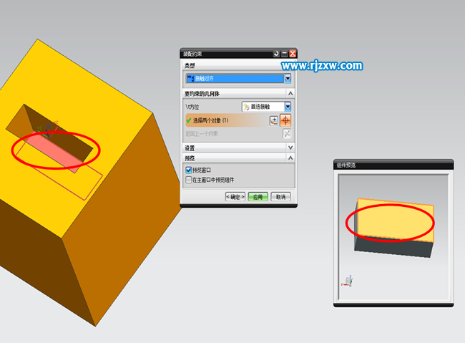This screenshot has height=343, width=465.
Task: Toggle the 预览窗口 checkbox
Action: (189, 170)
